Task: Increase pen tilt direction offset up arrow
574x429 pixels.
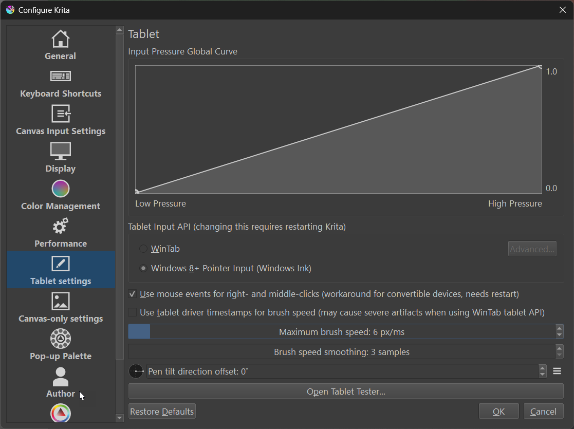Action: 542,368
